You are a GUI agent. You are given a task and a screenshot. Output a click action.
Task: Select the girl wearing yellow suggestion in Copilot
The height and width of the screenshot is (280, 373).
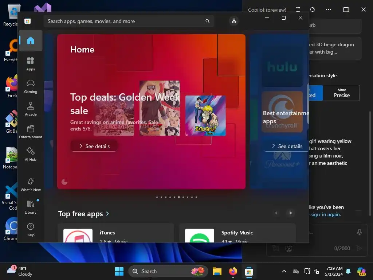pos(330,152)
